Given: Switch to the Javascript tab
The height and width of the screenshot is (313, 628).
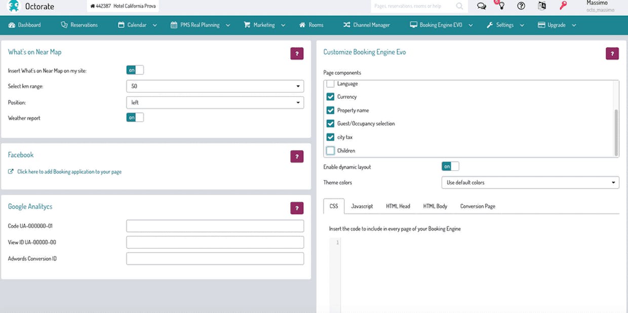Looking at the screenshot, I should [362, 206].
